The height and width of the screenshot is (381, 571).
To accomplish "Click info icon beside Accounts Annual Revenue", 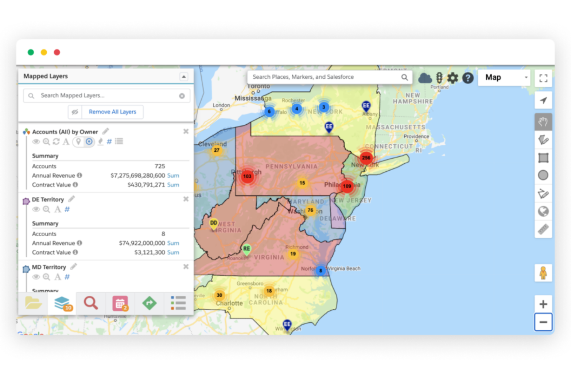I will (79, 175).
